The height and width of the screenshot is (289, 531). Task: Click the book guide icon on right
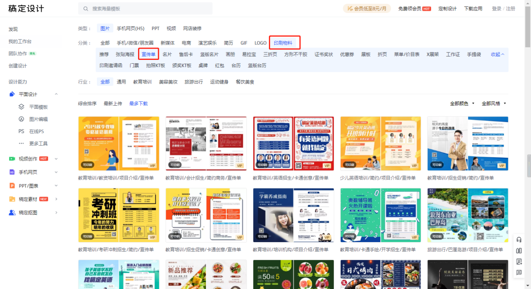(519, 250)
